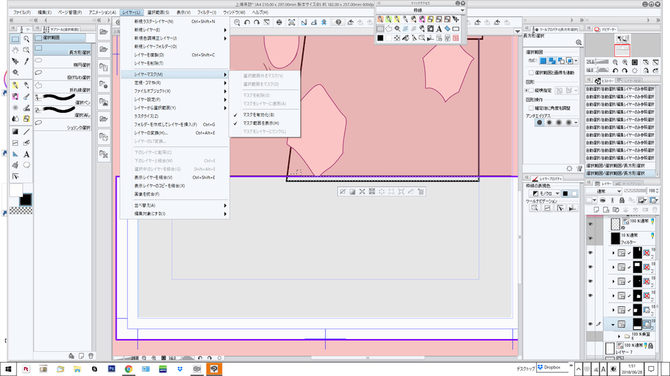This screenshot has width=670, height=376.
Task: Hide the フィルター layer via eye icon
Action: (590, 238)
